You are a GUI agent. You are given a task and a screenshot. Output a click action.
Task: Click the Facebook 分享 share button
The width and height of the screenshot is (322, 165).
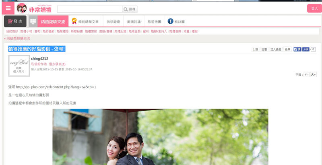click(306, 49)
